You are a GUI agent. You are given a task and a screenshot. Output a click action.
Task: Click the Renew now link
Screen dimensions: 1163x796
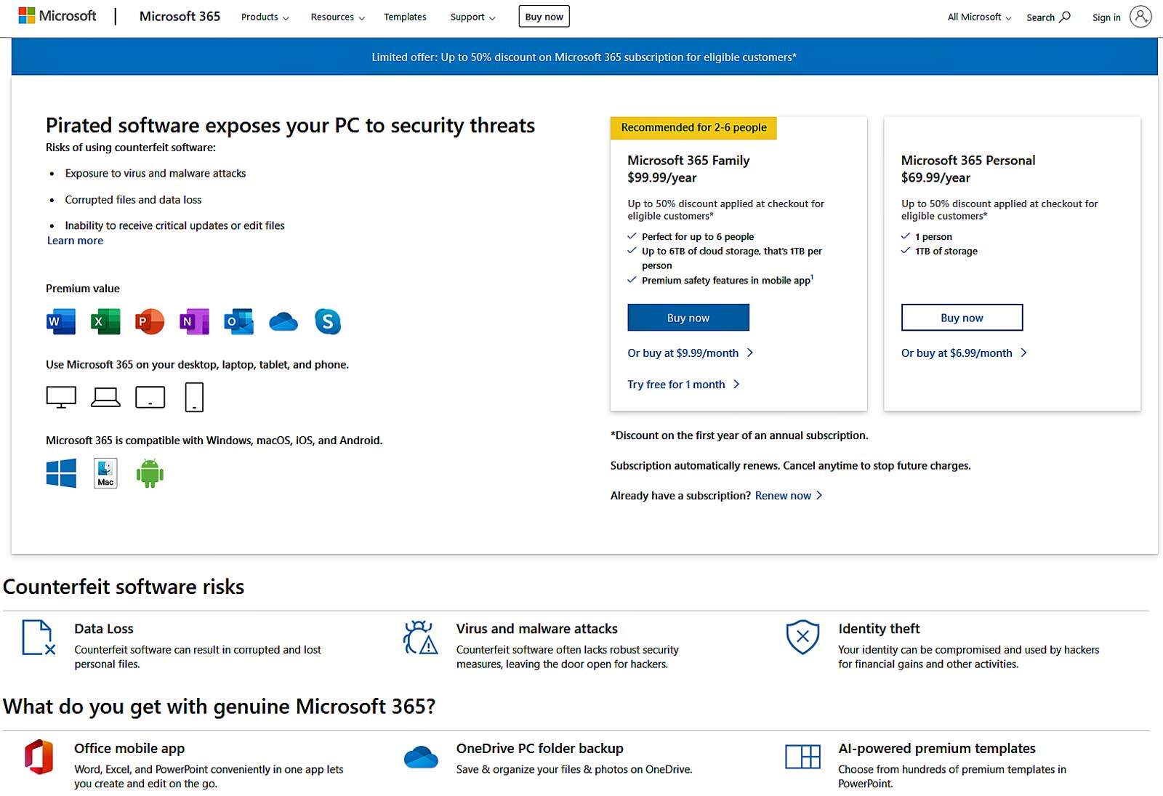coord(783,495)
